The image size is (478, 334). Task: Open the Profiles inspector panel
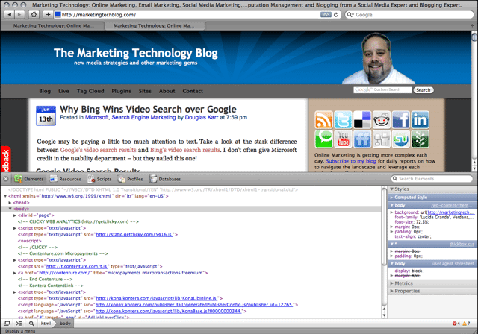point(130,179)
